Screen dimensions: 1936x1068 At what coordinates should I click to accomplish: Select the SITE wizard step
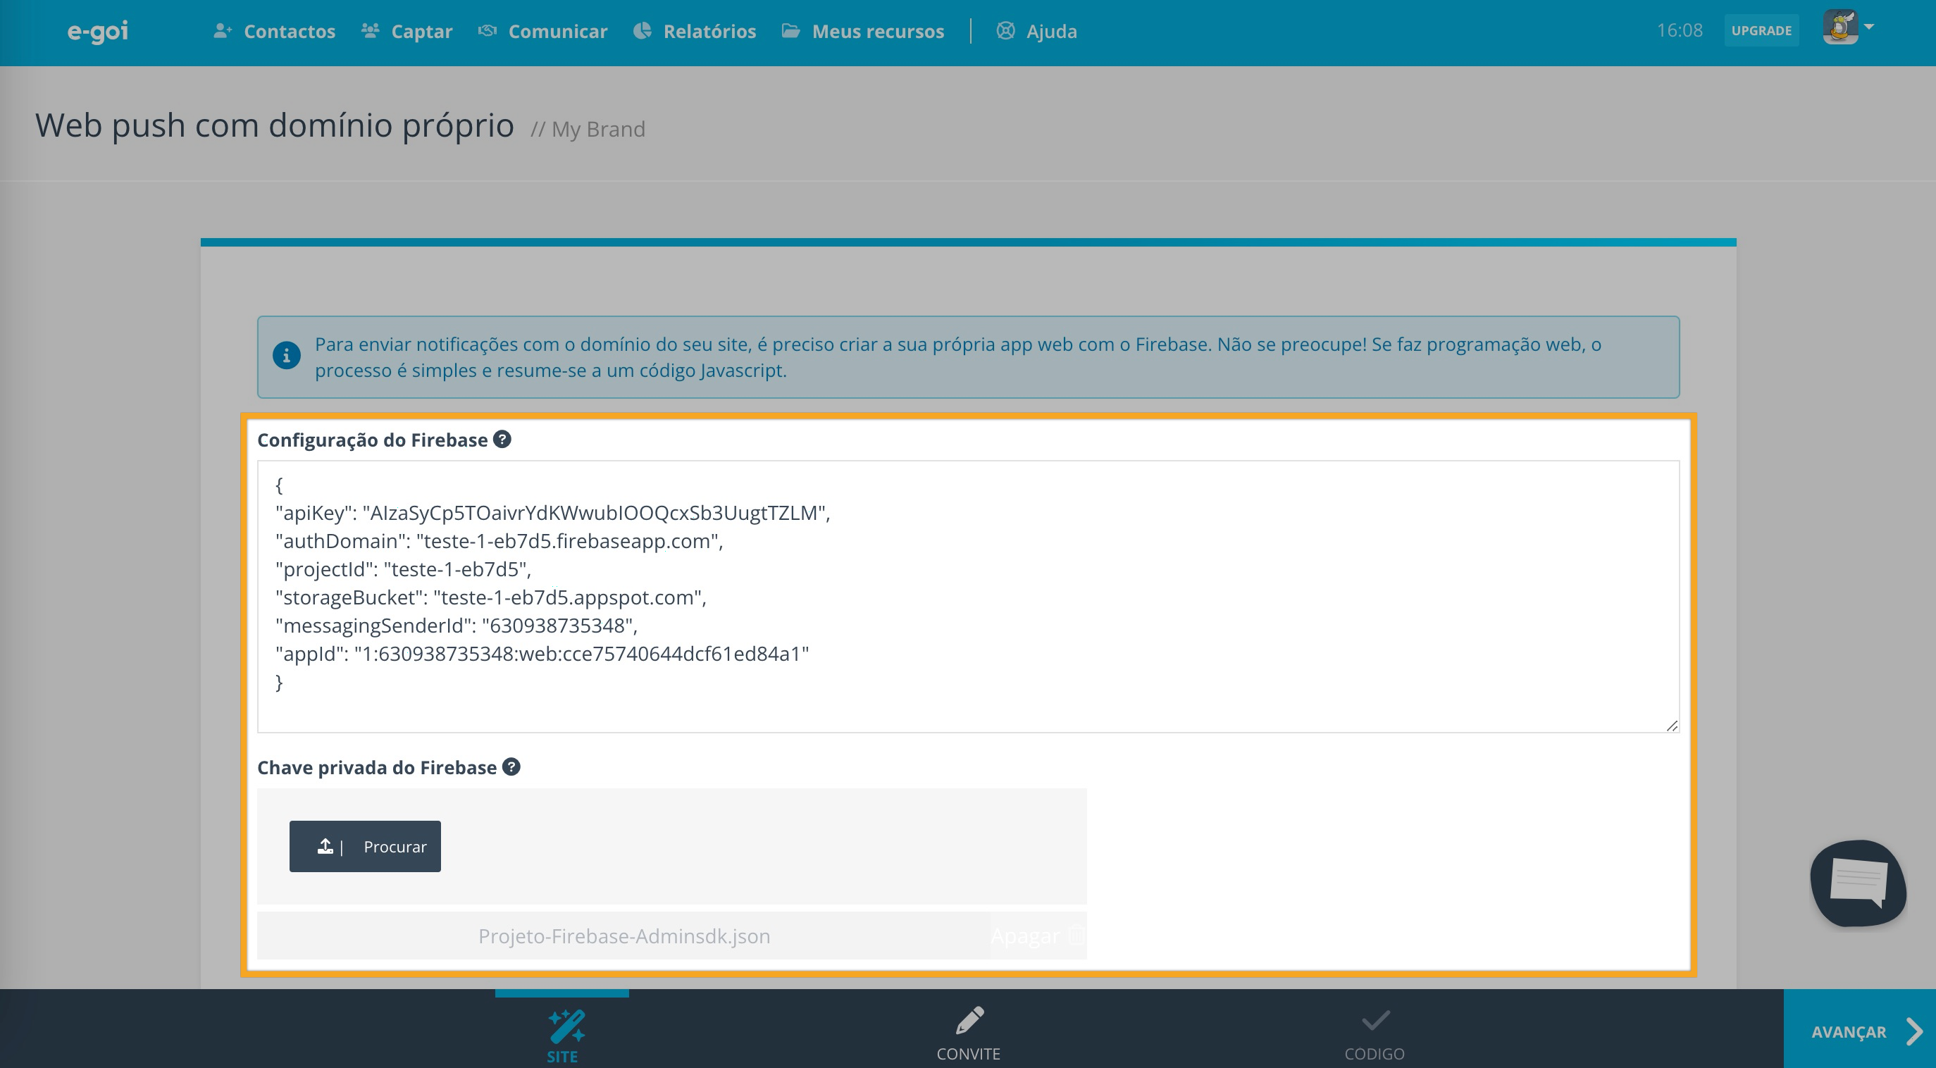pyautogui.click(x=562, y=1034)
